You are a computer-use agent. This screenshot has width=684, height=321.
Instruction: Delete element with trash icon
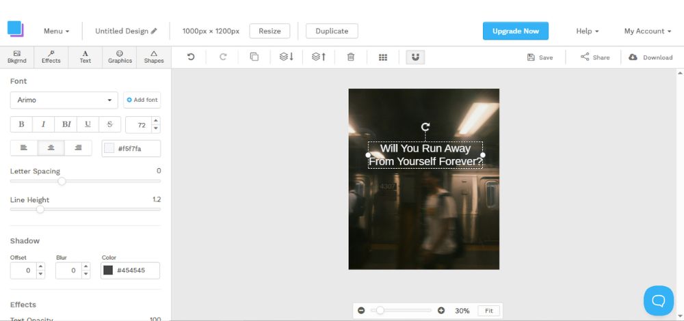351,57
